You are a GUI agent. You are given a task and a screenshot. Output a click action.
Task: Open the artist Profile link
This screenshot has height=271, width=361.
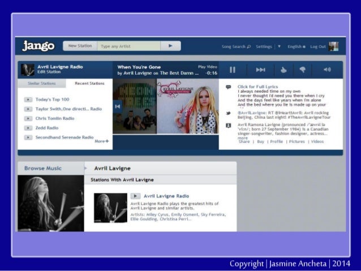point(276,141)
